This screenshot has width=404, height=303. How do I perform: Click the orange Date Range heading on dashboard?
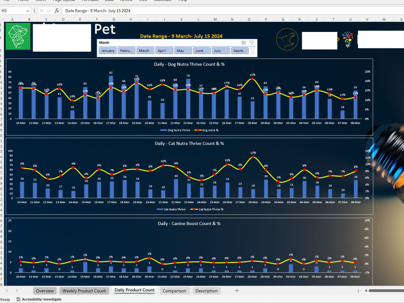(181, 36)
